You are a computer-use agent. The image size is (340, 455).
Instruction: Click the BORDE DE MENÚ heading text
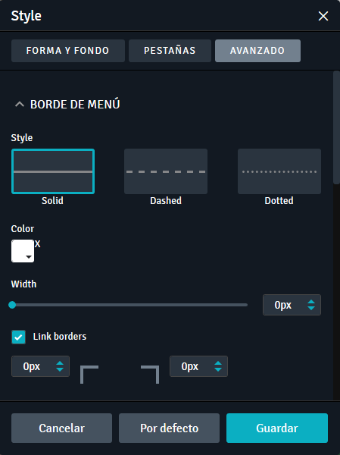pyautogui.click(x=75, y=105)
